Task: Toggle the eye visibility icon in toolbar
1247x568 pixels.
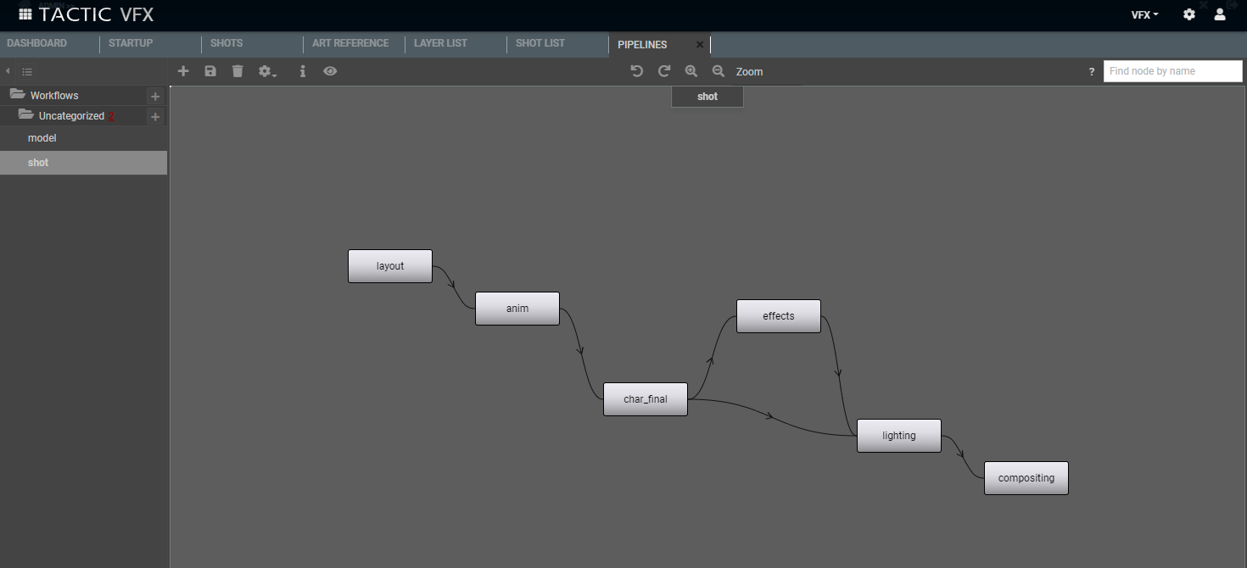Action: pyautogui.click(x=330, y=71)
